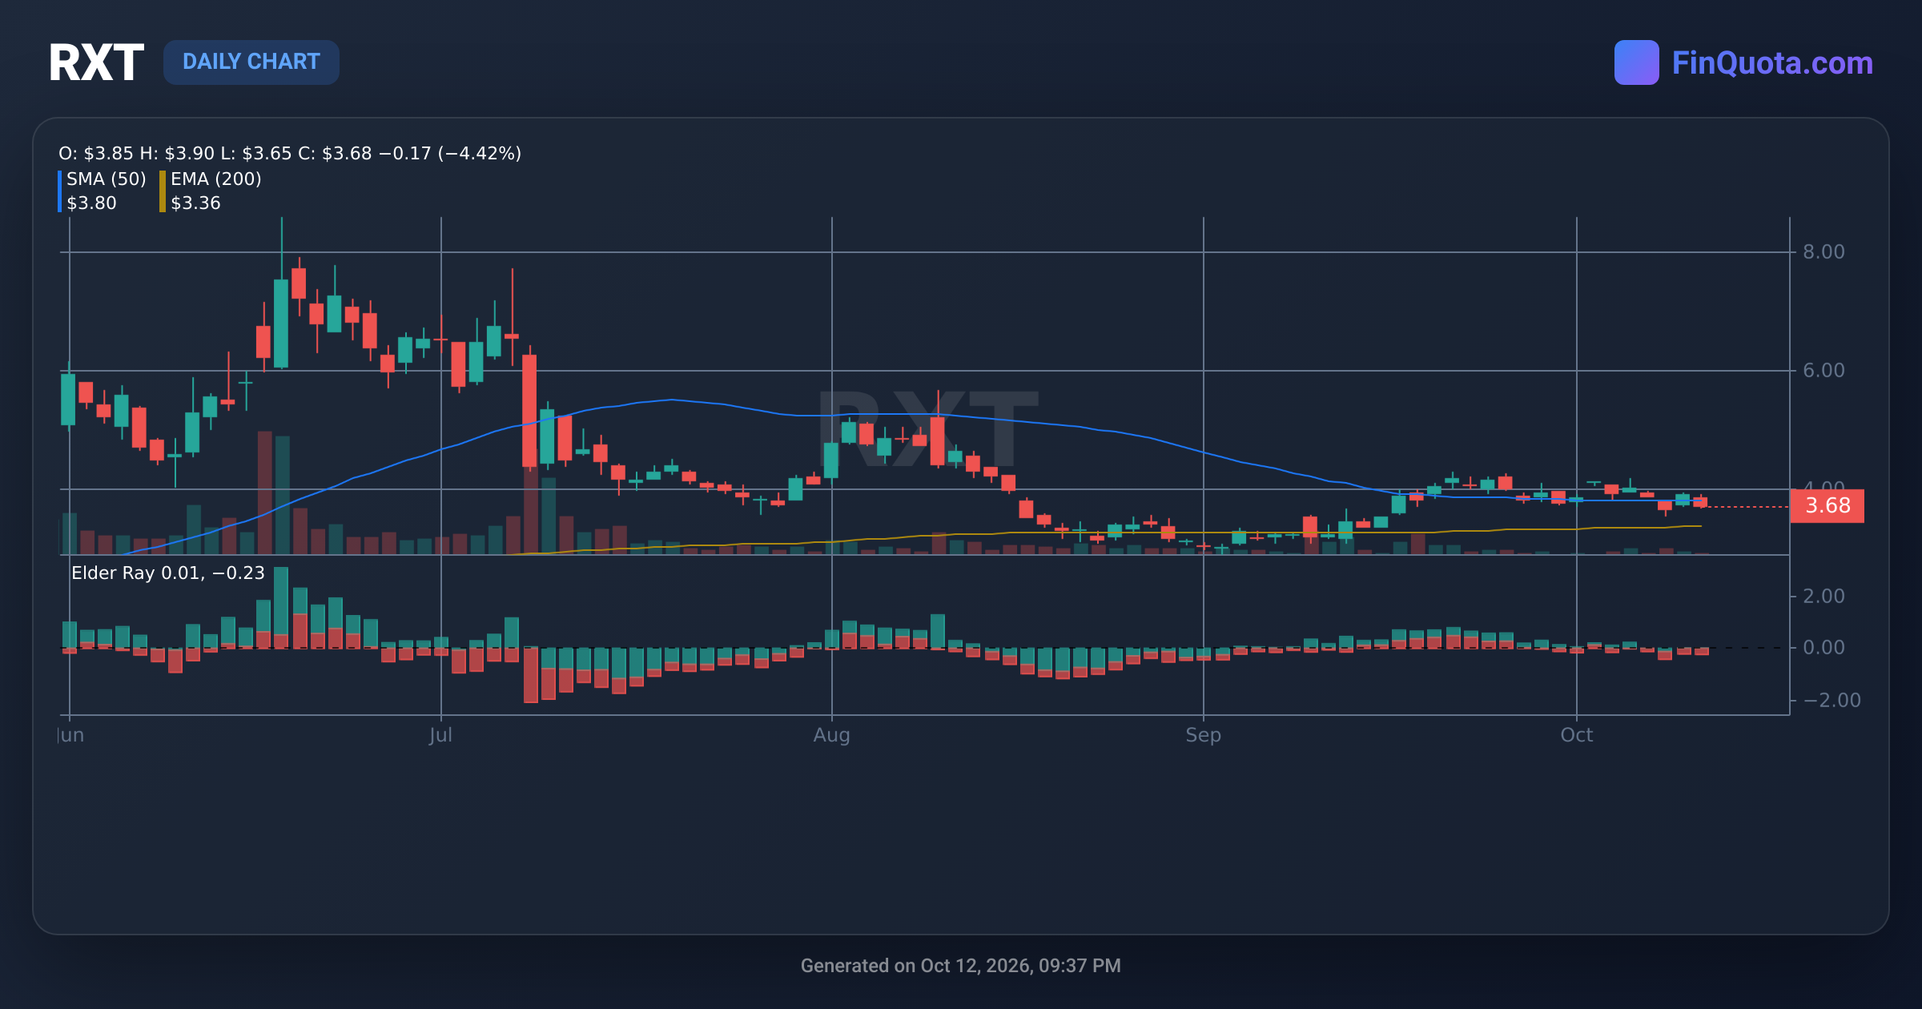Click the $3.80 SMA value
Viewport: 1922px width, 1009px height.
coord(91,203)
